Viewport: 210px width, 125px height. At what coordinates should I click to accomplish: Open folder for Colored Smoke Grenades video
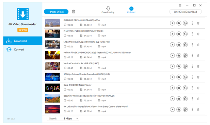pos(179,77)
